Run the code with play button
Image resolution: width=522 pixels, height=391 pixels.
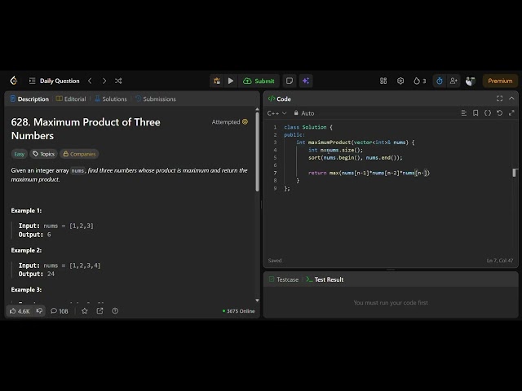(231, 81)
